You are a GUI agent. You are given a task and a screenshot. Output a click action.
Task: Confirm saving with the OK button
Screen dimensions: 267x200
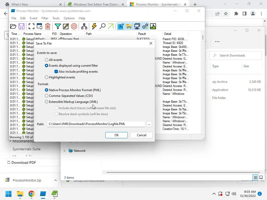117,135
